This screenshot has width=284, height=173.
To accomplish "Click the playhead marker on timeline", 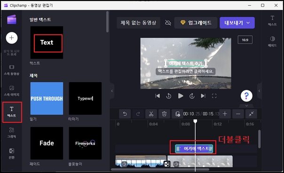I will 195,121.
